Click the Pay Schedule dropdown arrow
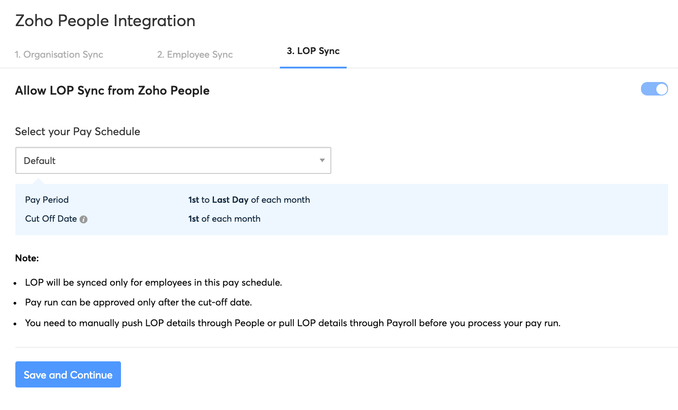678x410 pixels. click(x=322, y=160)
